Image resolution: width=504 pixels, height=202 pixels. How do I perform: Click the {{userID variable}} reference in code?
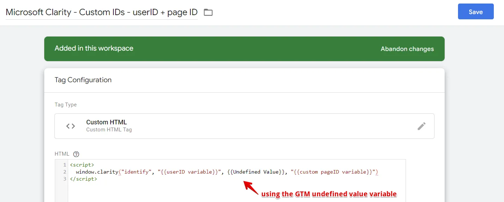click(x=190, y=172)
